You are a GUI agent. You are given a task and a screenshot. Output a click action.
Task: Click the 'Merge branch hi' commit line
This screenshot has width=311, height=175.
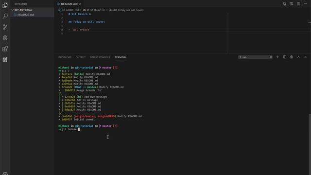pos(80,90)
